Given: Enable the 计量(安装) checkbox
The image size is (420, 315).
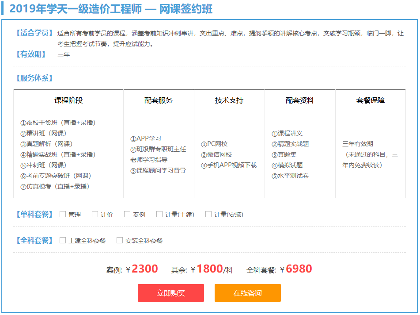Looking at the screenshot, I should click(x=208, y=214).
